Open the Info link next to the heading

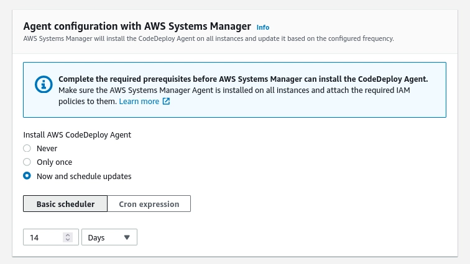pyautogui.click(x=263, y=27)
